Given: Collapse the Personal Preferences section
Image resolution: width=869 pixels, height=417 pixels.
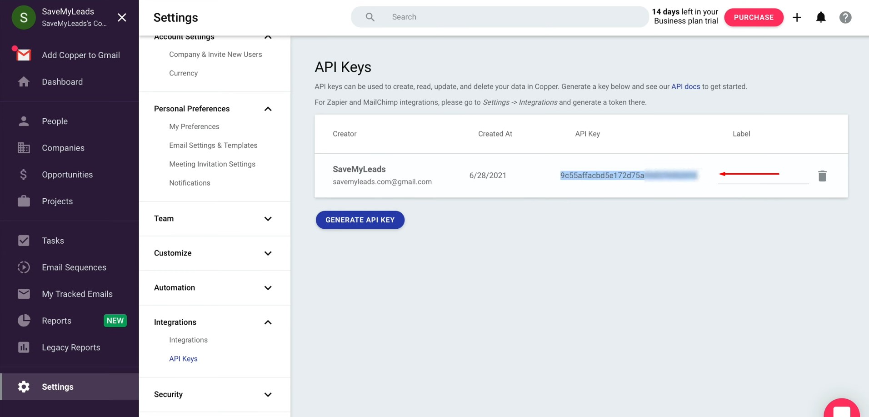Looking at the screenshot, I should pos(268,109).
